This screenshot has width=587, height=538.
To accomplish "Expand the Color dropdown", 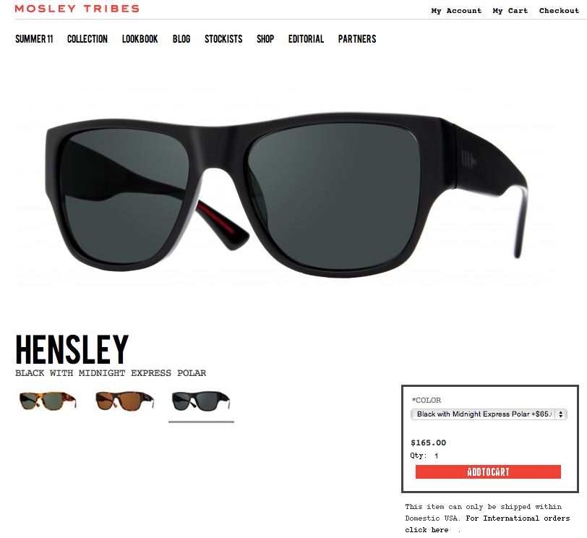I will click(x=489, y=414).
